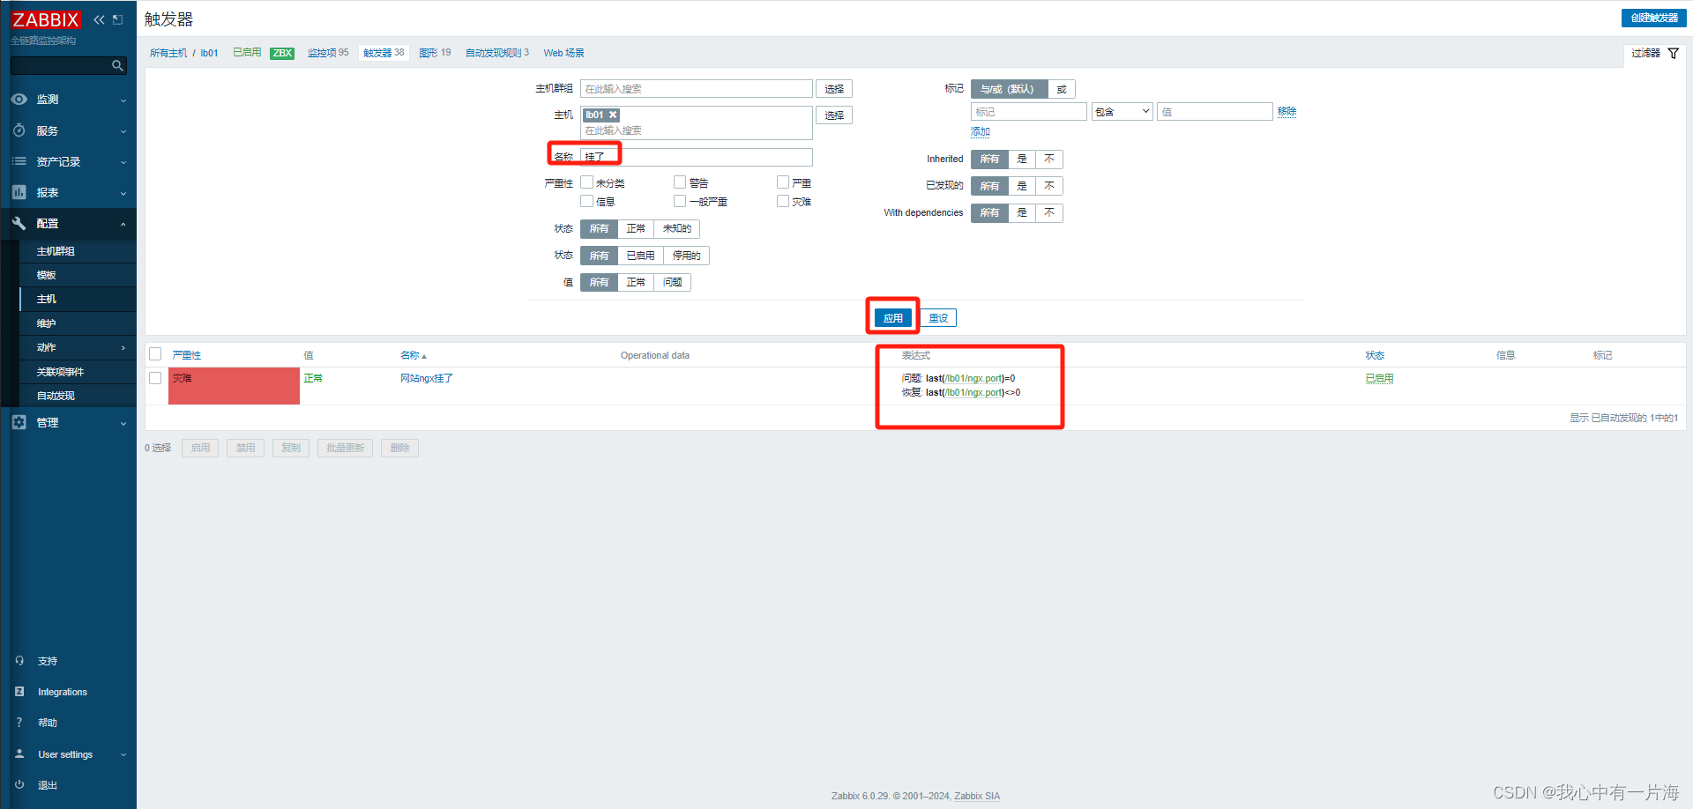Click the ZBX availability badge
Screen dimensions: 1693x809
[282, 53]
